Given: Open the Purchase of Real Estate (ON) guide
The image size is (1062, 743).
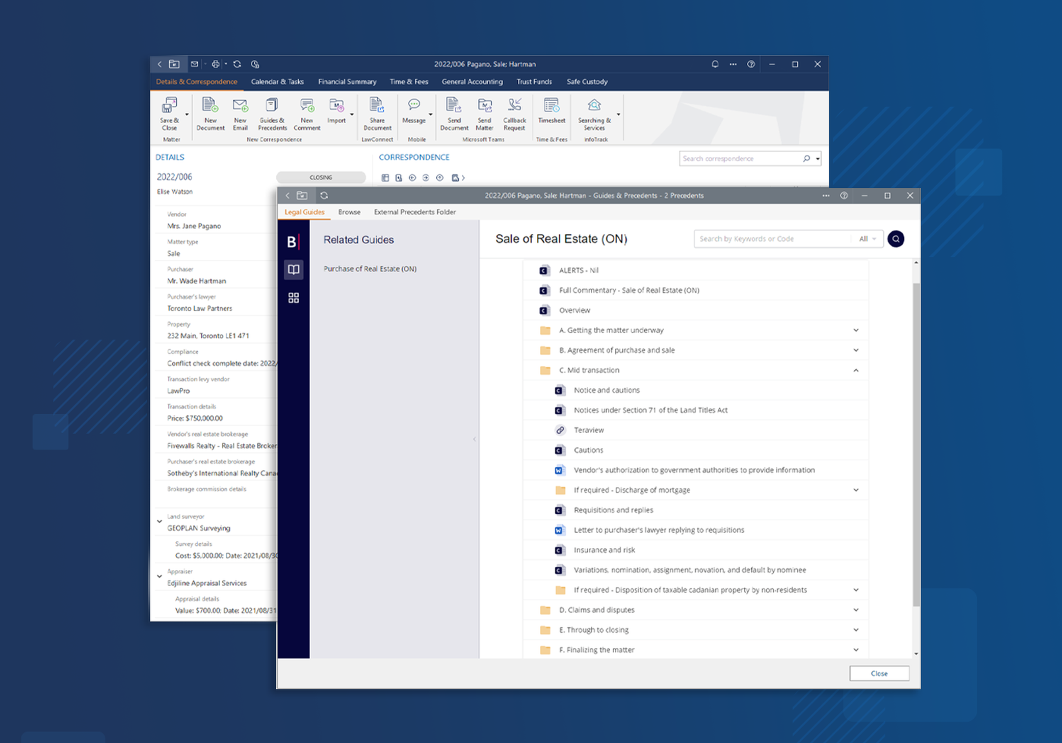Looking at the screenshot, I should pyautogui.click(x=370, y=268).
